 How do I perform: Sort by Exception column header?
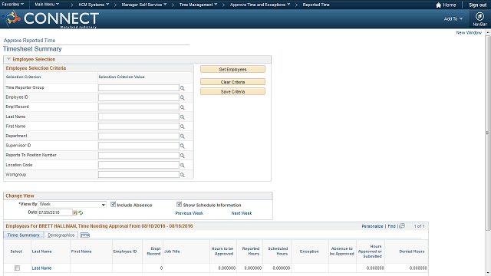click(x=309, y=251)
